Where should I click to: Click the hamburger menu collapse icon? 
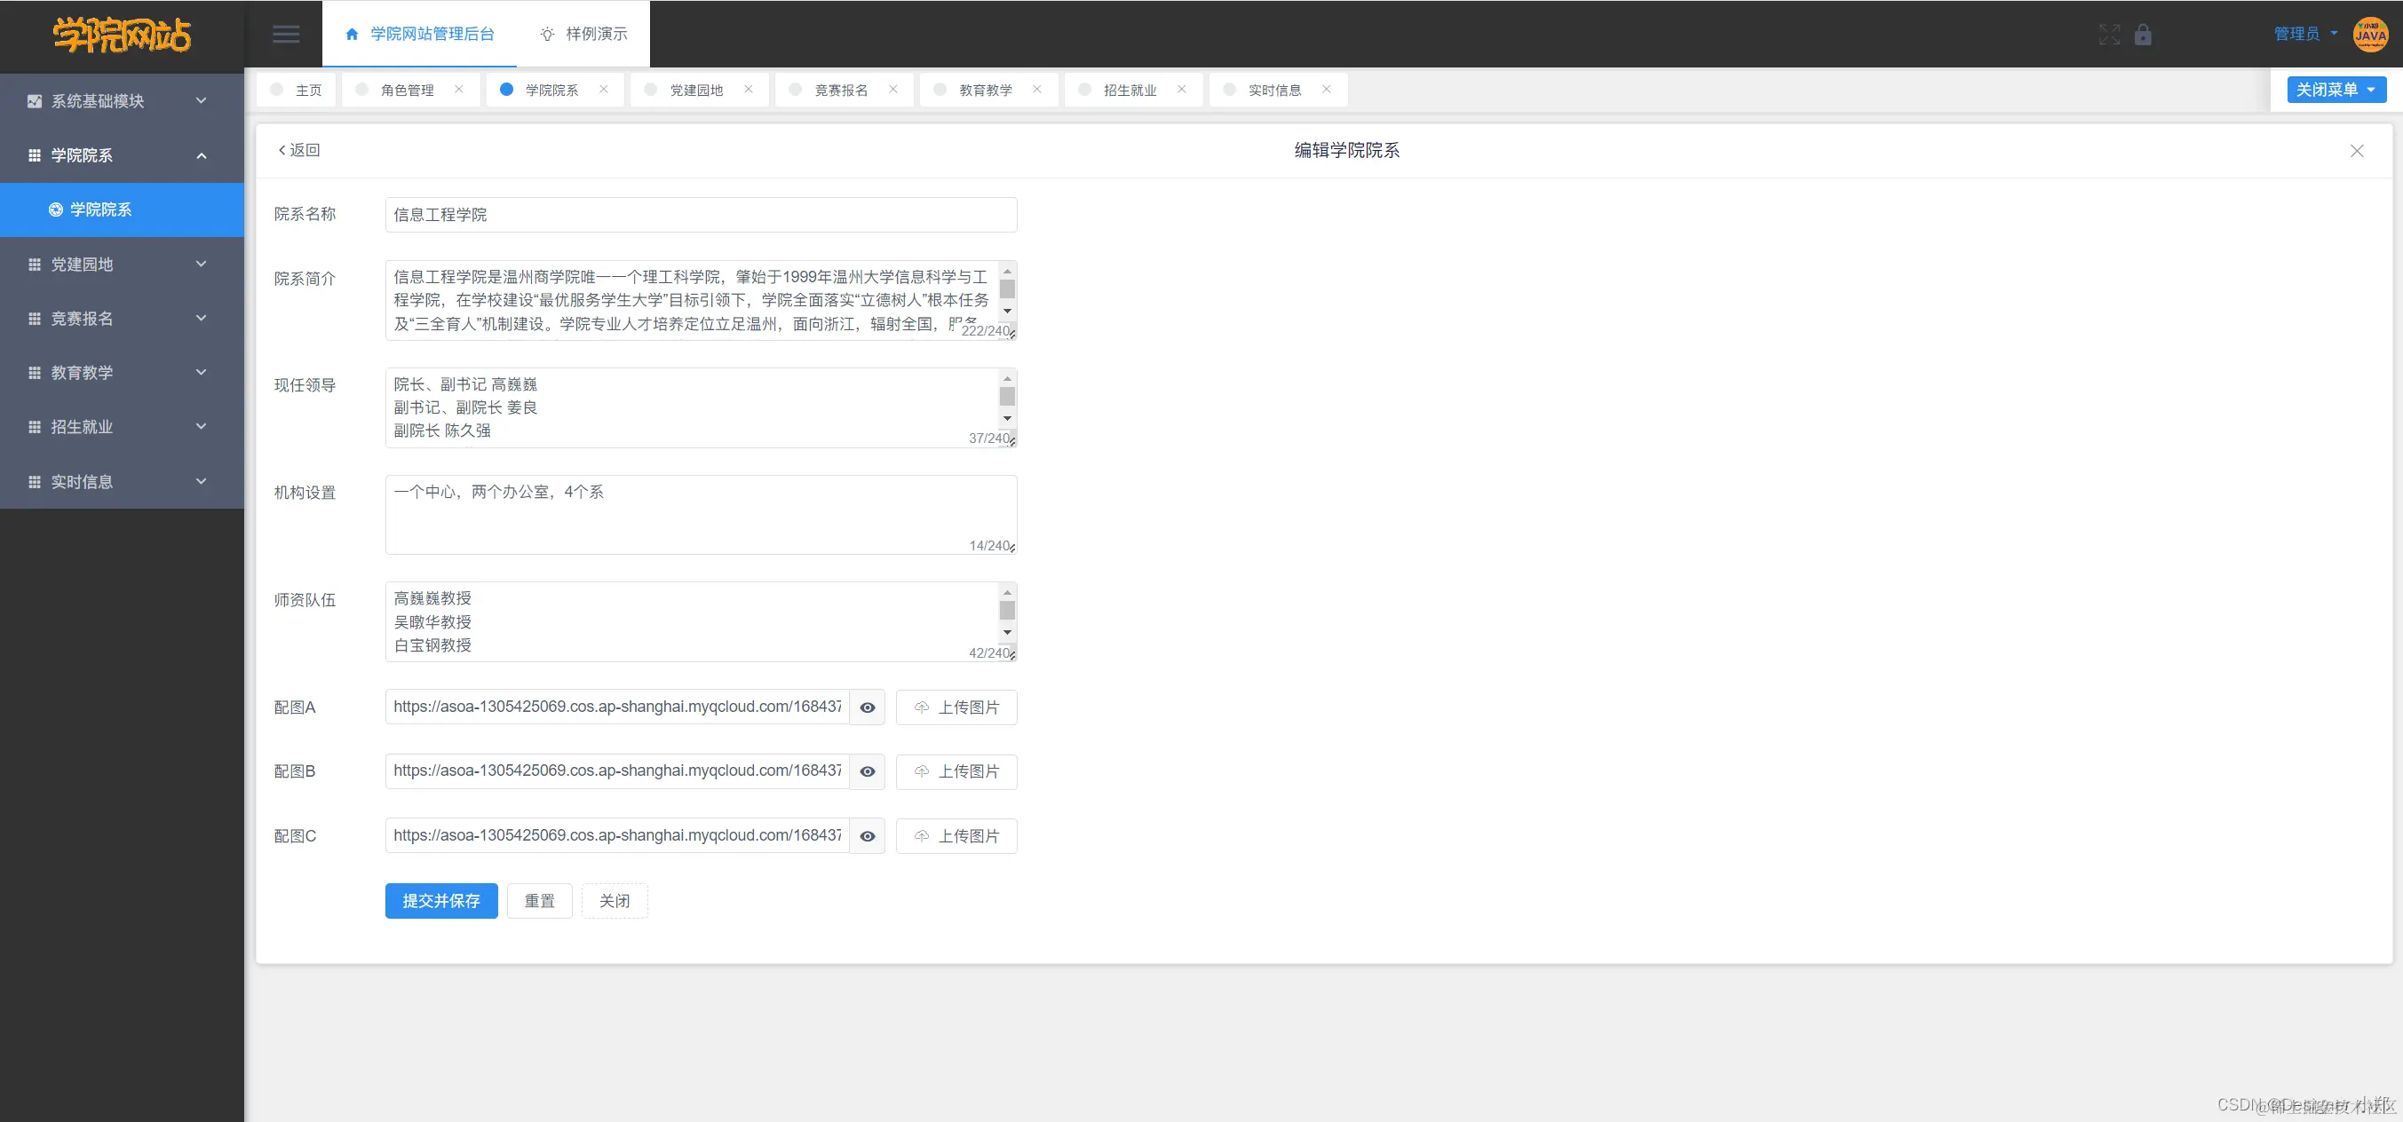point(285,35)
